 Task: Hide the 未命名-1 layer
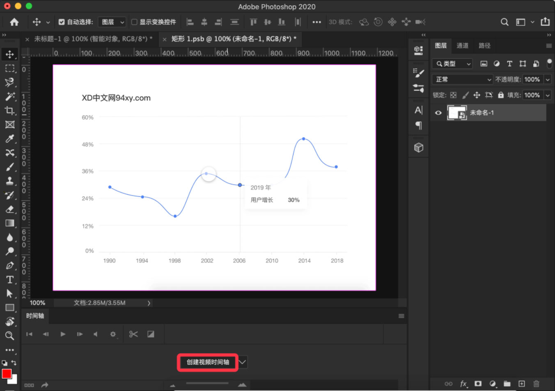438,113
